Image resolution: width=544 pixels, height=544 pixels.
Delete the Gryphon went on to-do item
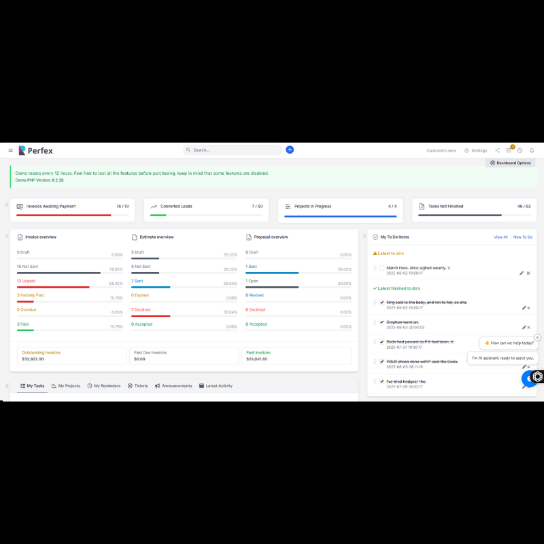pos(528,328)
